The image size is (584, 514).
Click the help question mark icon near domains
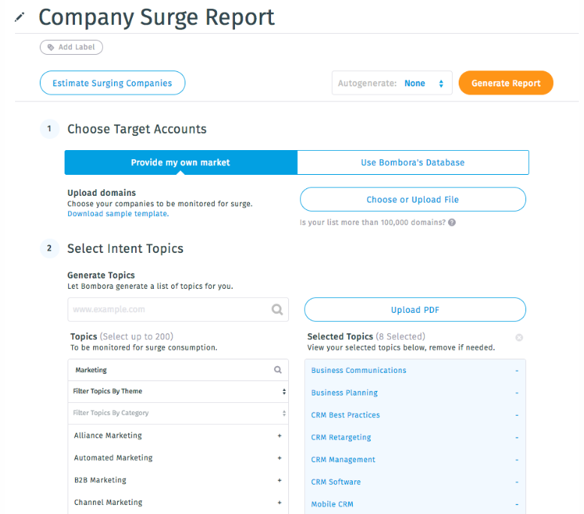(x=452, y=223)
